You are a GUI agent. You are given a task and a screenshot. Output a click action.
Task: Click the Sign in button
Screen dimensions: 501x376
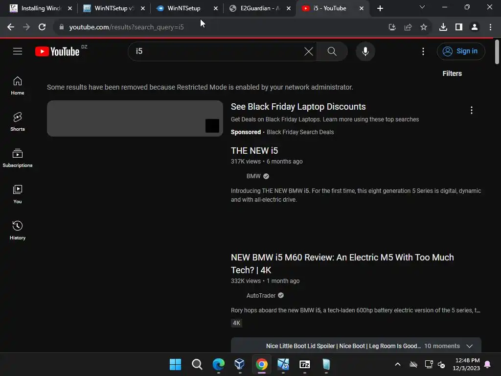461,51
